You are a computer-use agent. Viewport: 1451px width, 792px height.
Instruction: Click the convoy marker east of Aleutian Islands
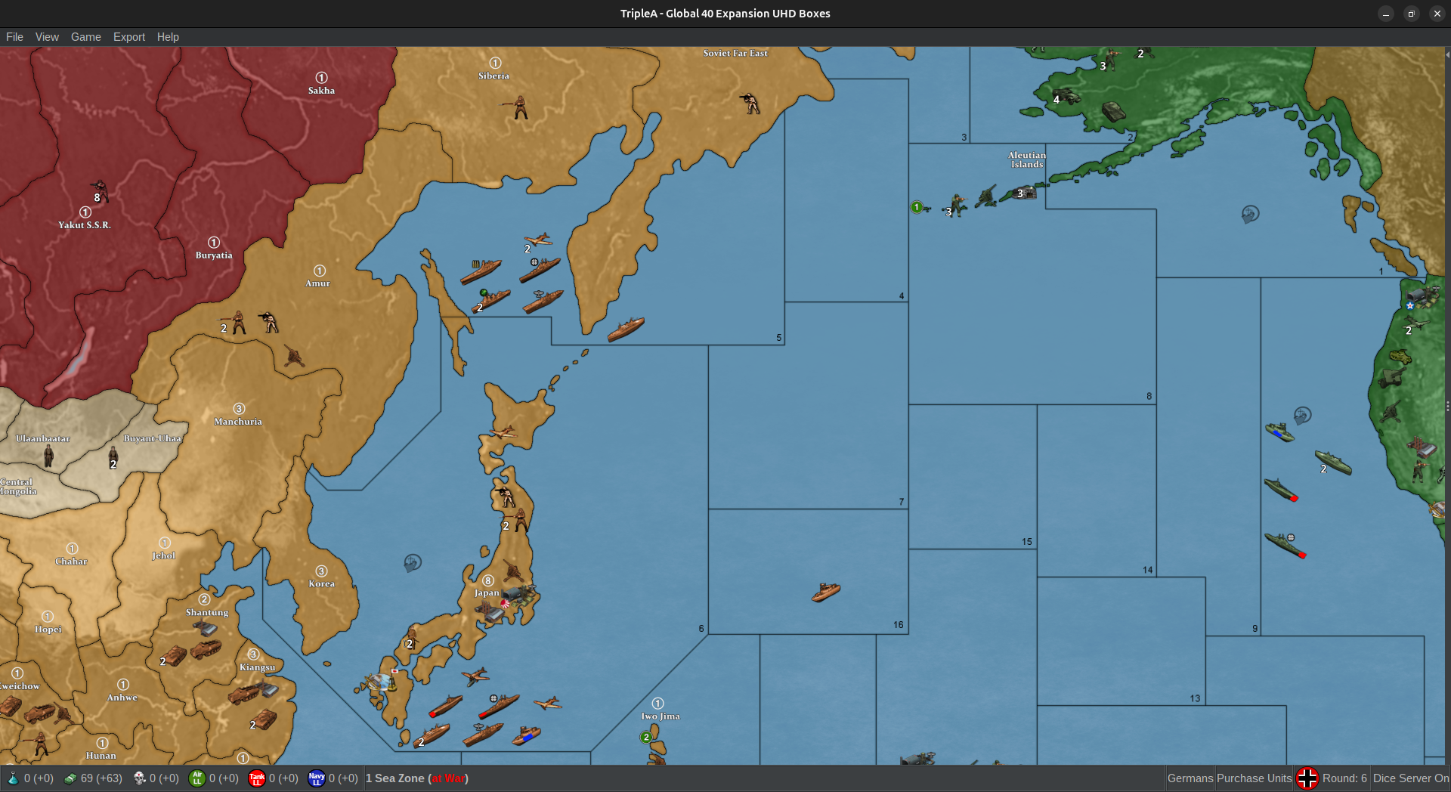1250,215
